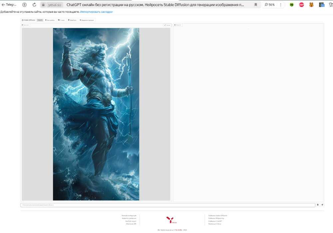Screen dimensions: 333x233
Task: Open the YouTube канал footer link
Action: pos(131,221)
